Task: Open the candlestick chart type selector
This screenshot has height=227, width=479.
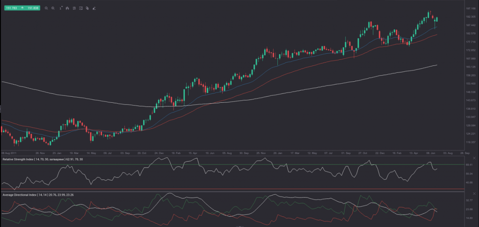Action: (x=67, y=8)
